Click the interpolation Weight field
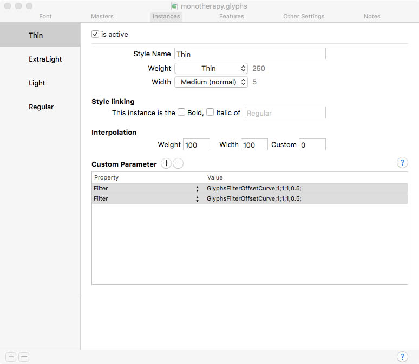419x364 pixels. click(x=197, y=144)
